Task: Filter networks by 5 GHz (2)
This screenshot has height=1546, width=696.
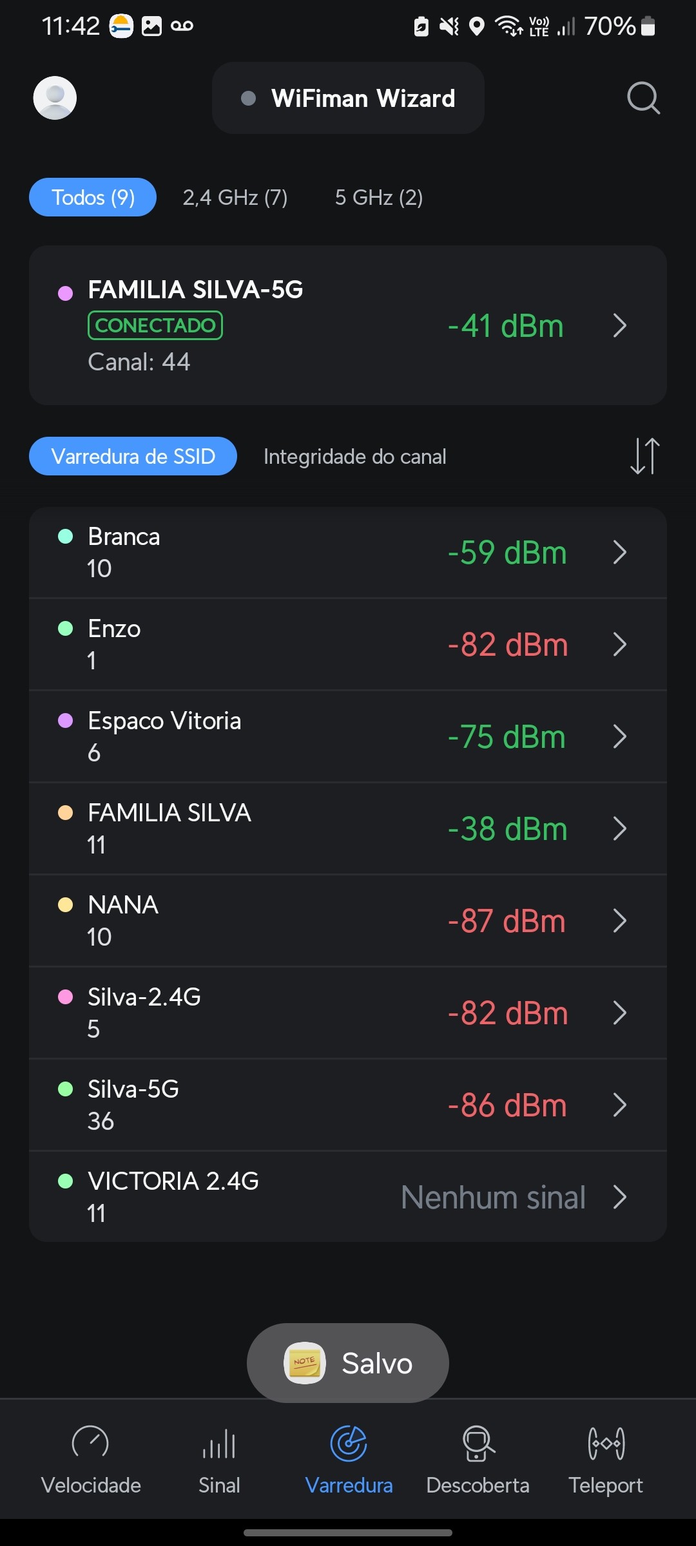Action: pos(379,197)
